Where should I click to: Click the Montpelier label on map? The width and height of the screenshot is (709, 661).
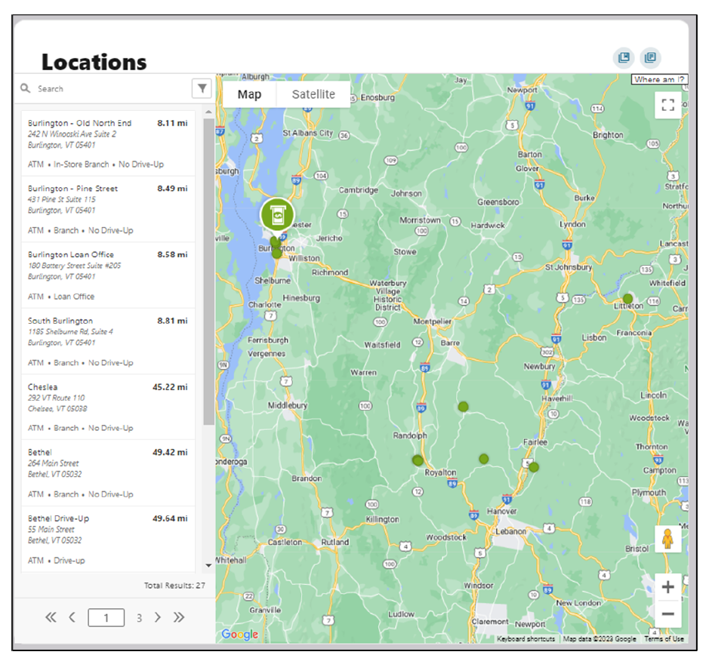tap(433, 321)
